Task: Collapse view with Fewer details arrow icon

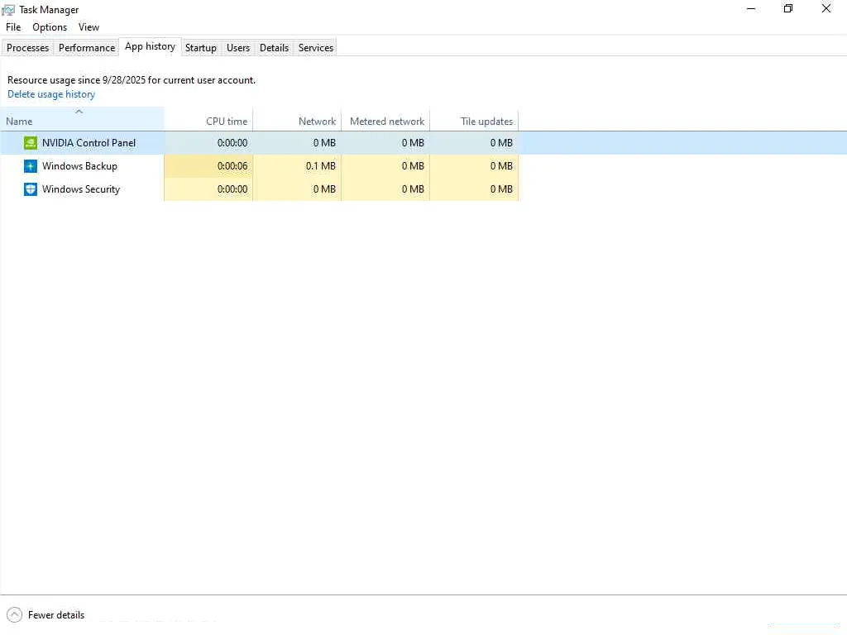Action: pos(15,614)
